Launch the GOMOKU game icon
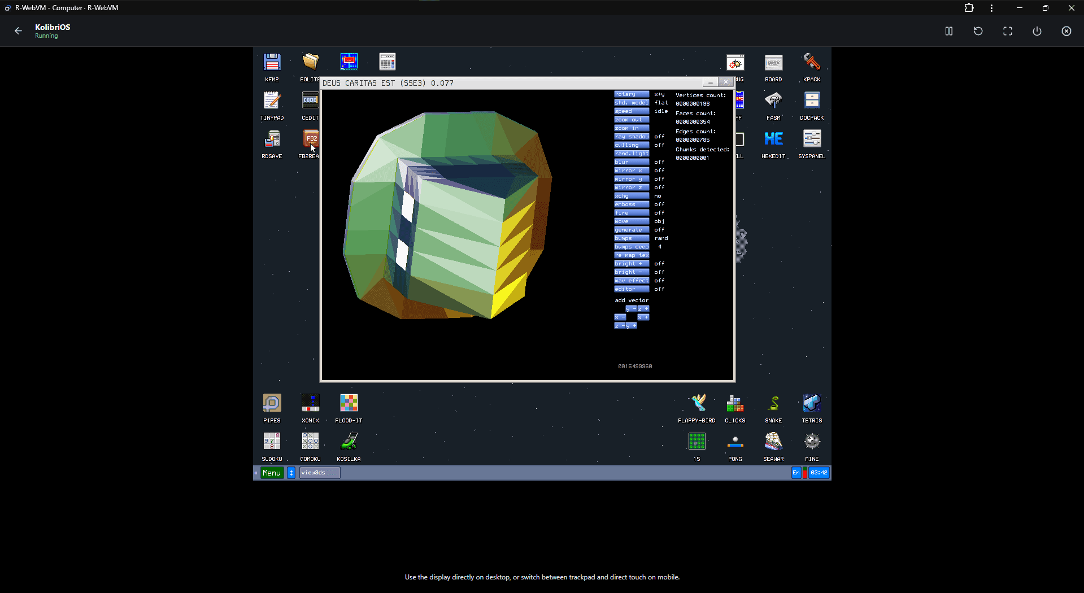Viewport: 1084px width, 593px height. coord(310,442)
